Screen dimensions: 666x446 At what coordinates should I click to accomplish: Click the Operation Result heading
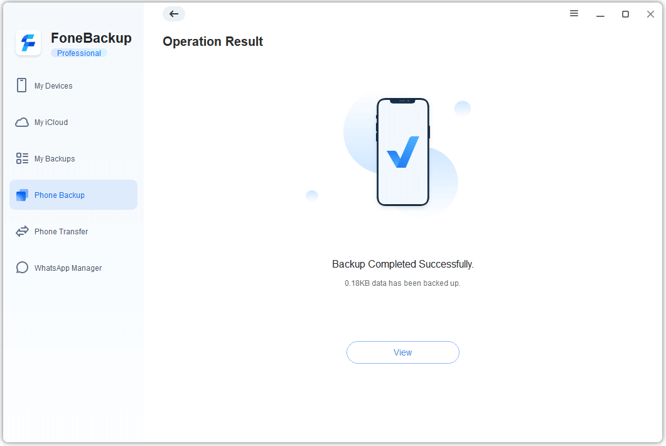[213, 41]
